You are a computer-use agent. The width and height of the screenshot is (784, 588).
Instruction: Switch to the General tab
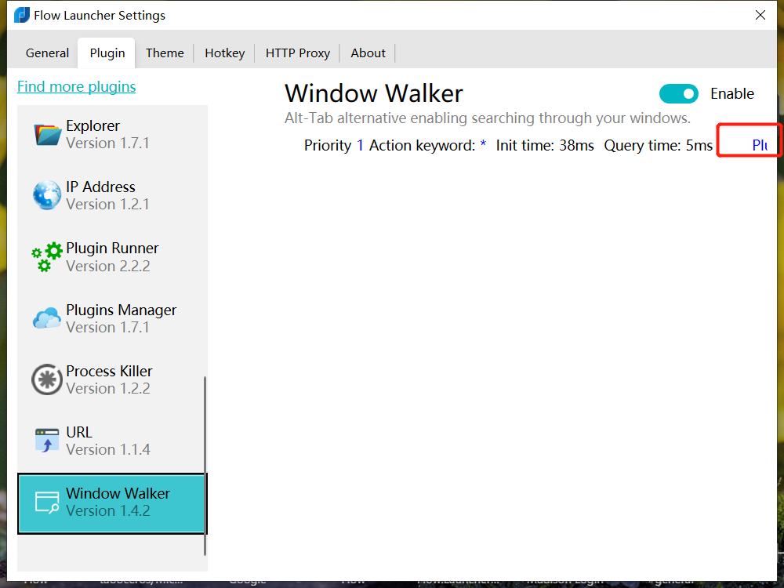[47, 53]
